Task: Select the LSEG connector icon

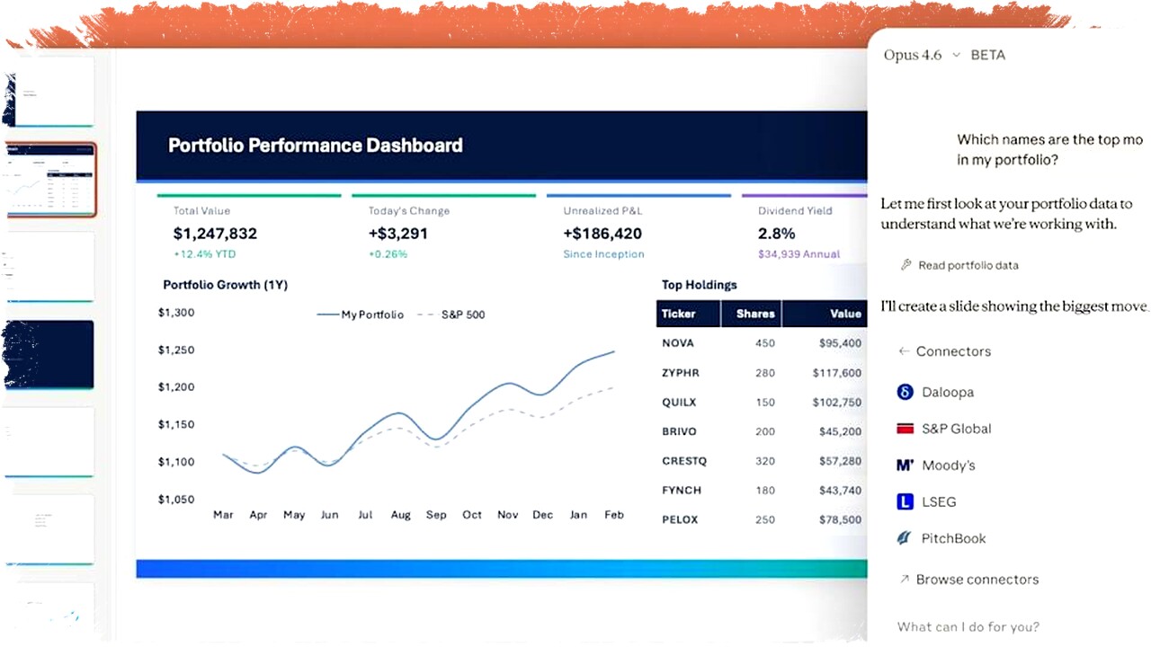Action: 905,501
